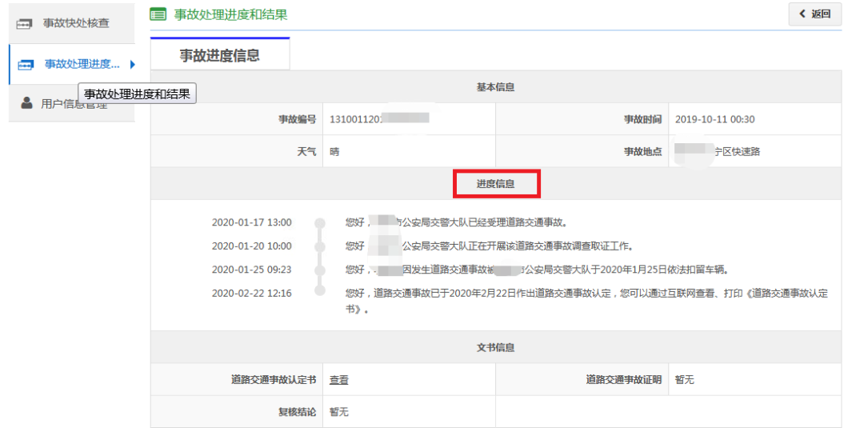Click timeline node for 2020-01-20 10:00

319,246
